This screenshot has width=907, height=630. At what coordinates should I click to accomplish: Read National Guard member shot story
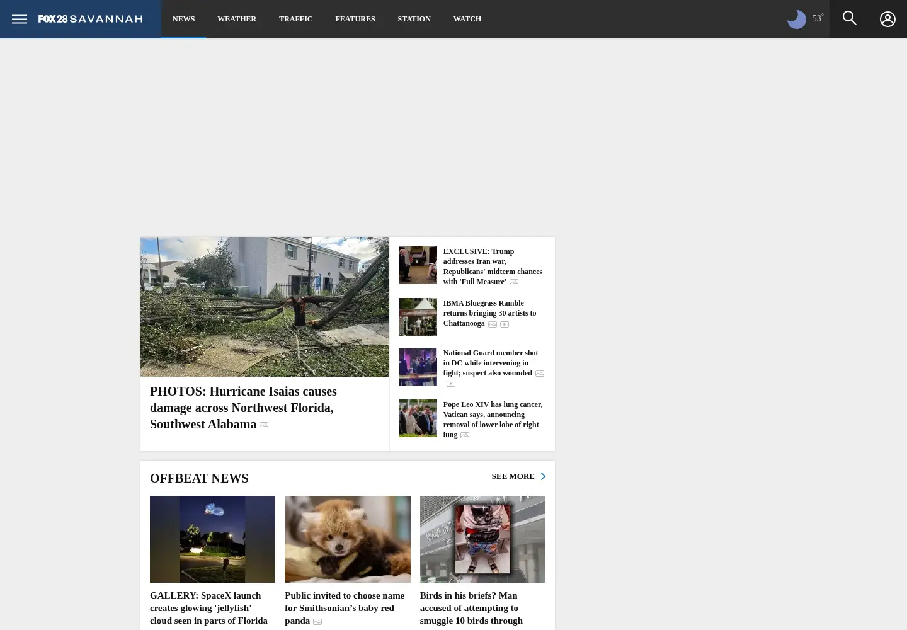click(x=491, y=363)
